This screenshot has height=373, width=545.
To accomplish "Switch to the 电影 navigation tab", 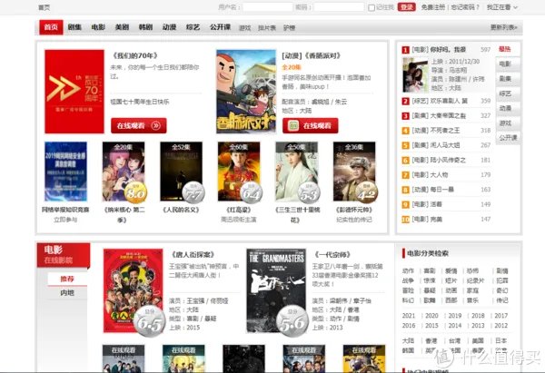I will pyautogui.click(x=98, y=27).
